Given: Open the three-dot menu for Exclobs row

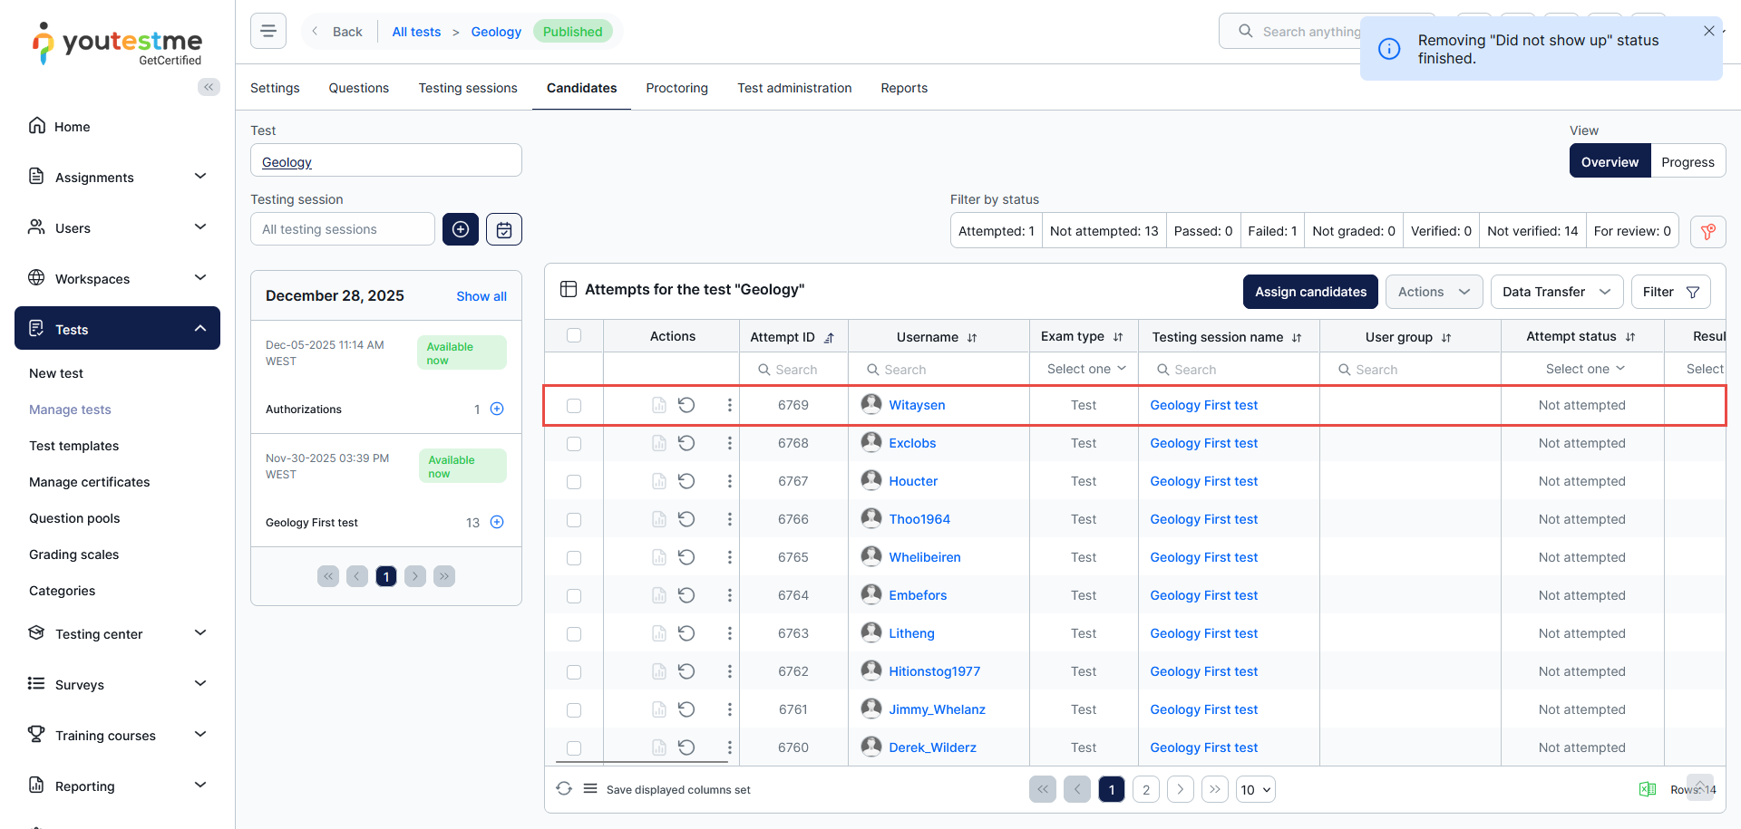Looking at the screenshot, I should (729, 443).
